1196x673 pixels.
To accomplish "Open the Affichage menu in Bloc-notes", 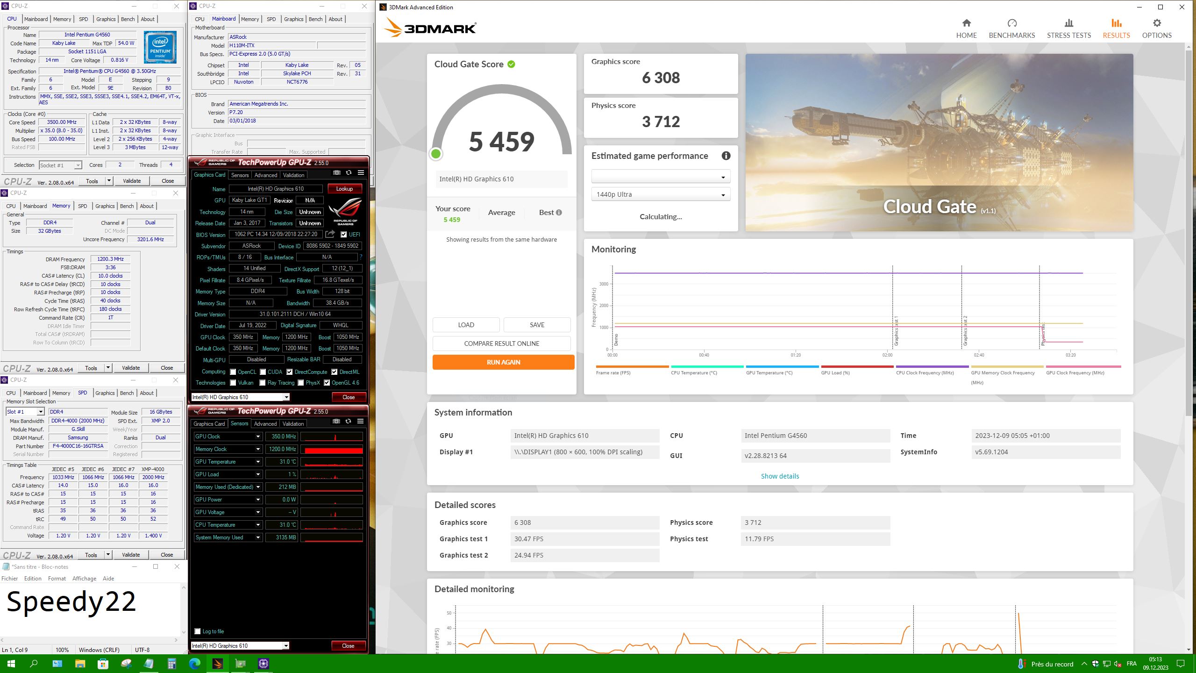I will tap(84, 579).
